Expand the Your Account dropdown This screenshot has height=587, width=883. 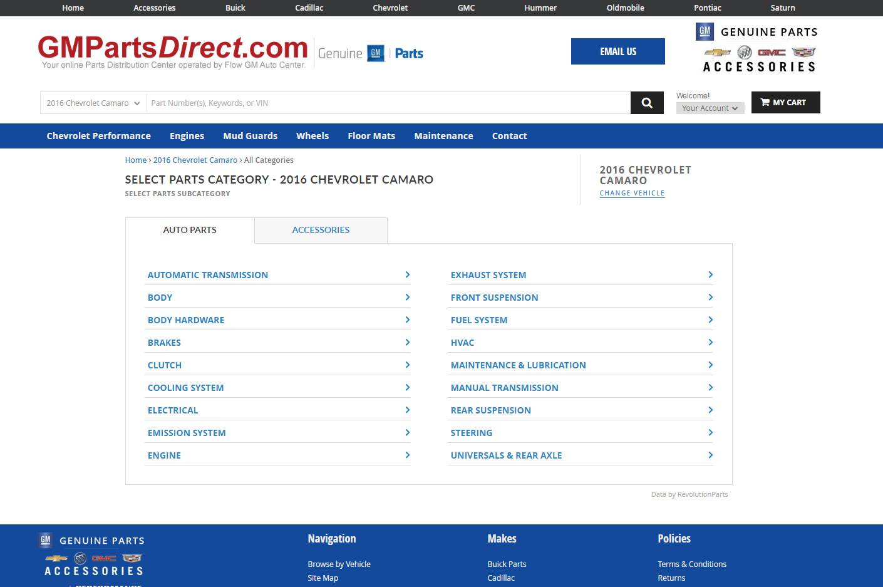click(710, 108)
